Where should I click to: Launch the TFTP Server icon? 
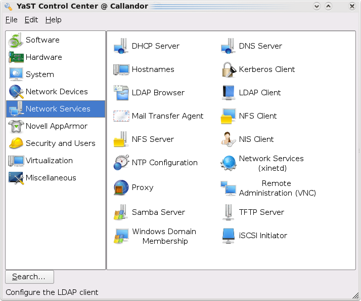coord(229,212)
